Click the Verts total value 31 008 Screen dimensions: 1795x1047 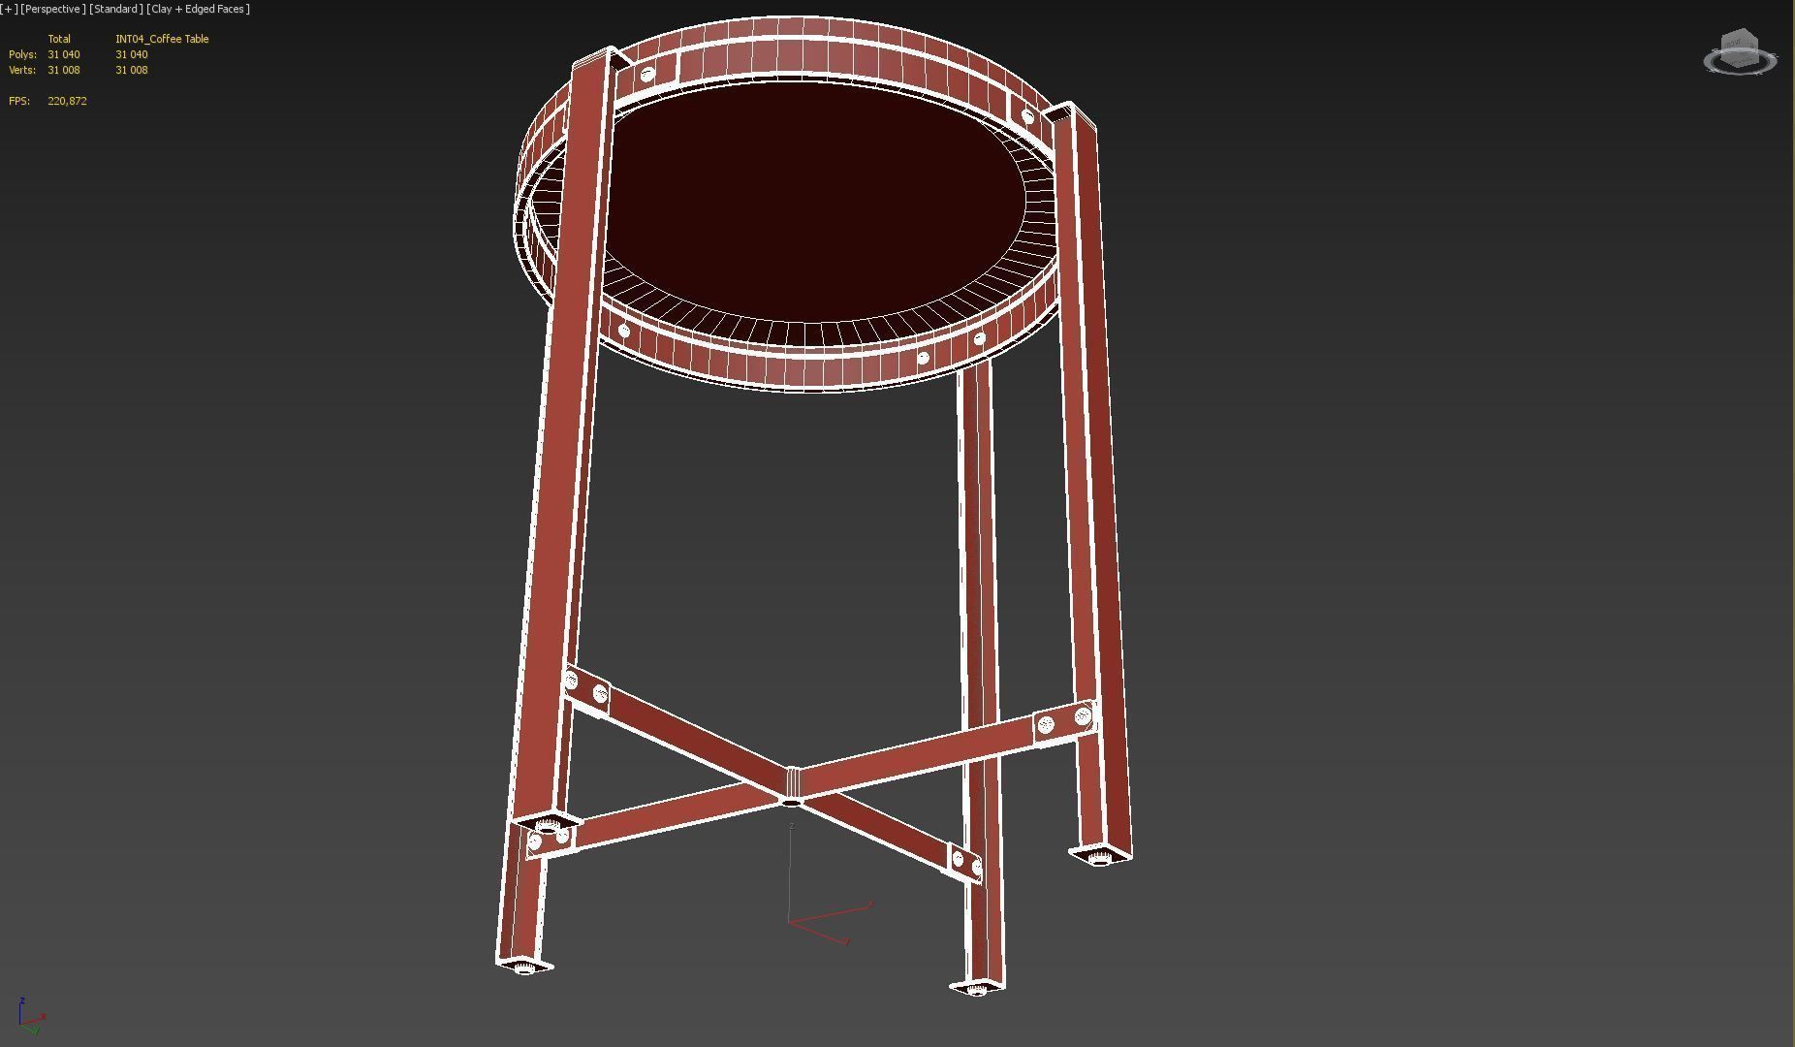click(x=64, y=70)
